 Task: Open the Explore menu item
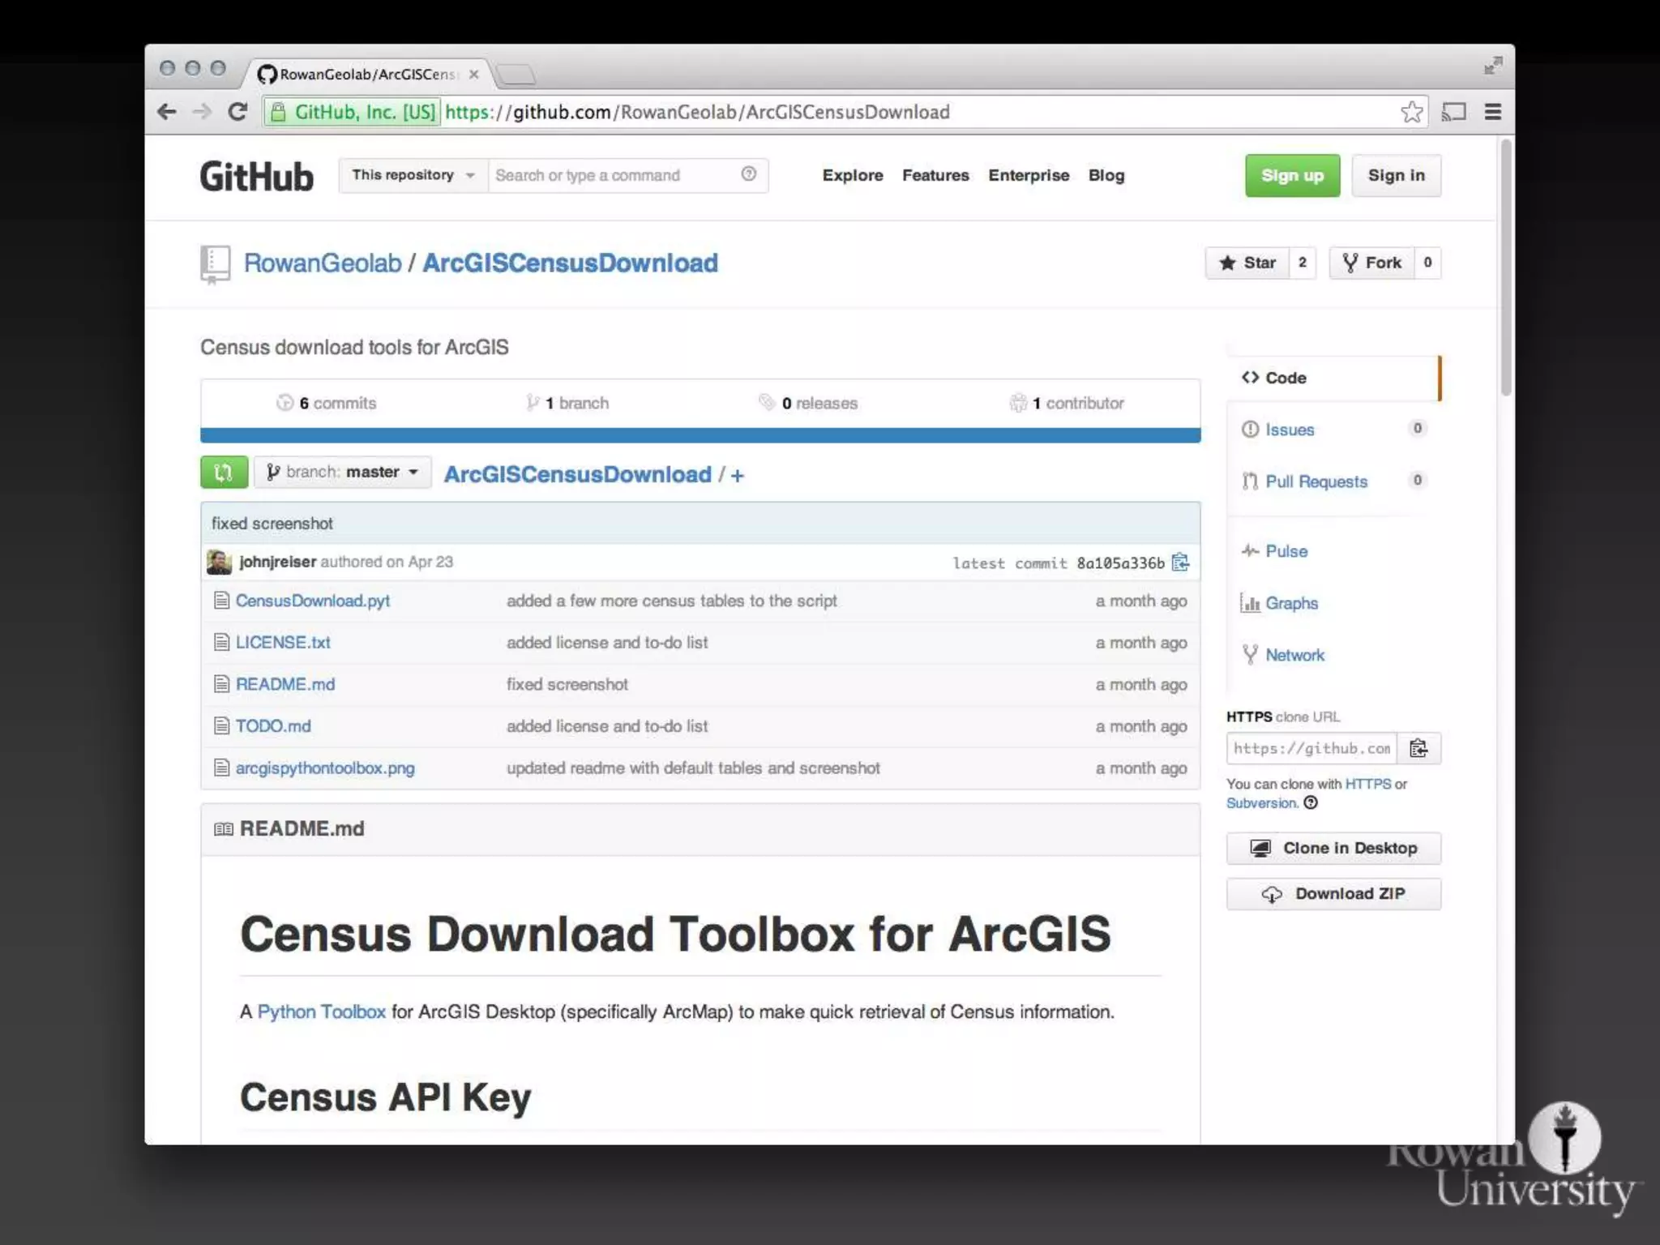(x=852, y=175)
